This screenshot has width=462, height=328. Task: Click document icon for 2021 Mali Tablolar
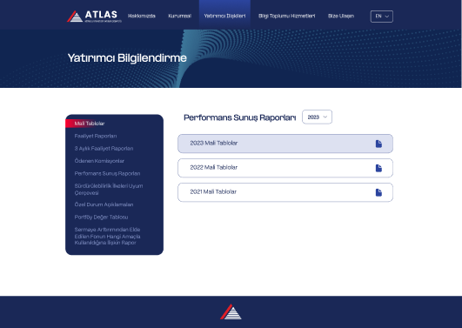(x=378, y=193)
